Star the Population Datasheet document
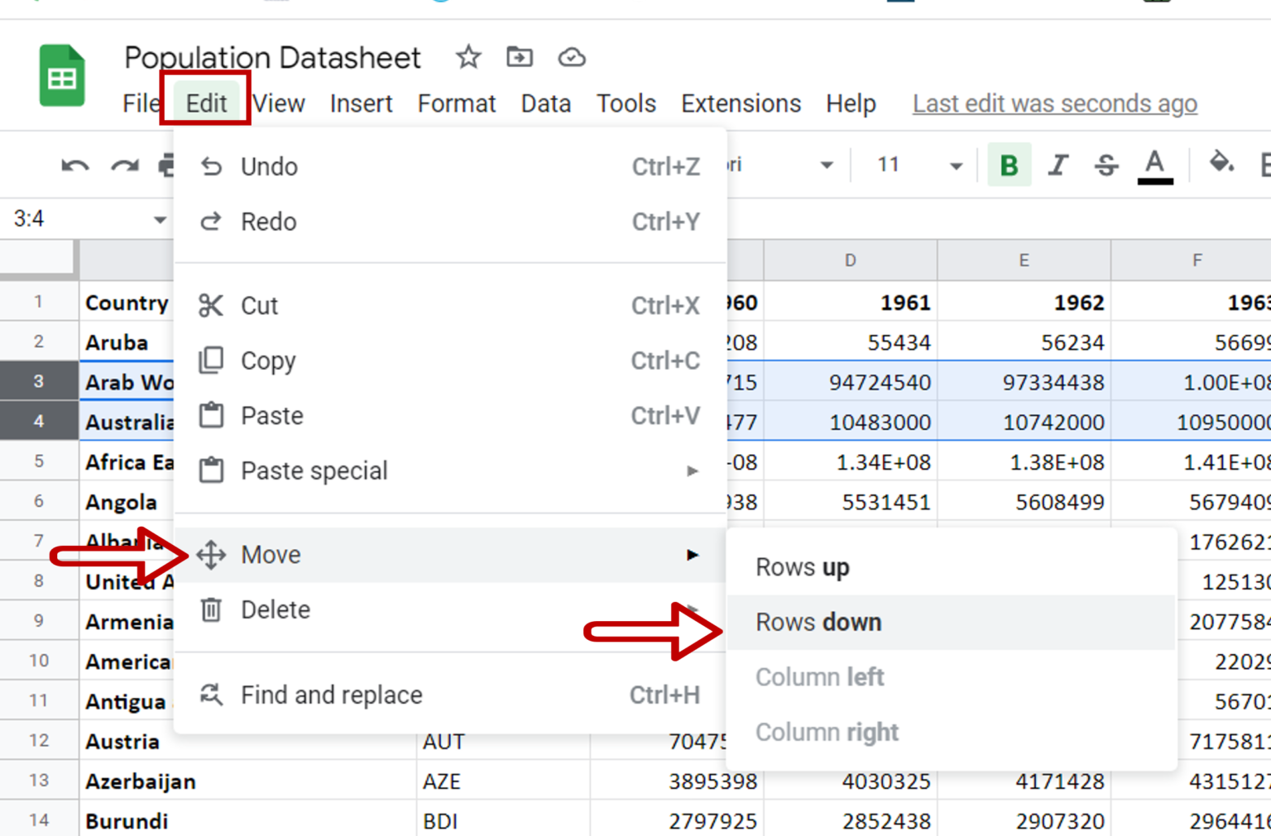The image size is (1271, 836). coord(468,58)
